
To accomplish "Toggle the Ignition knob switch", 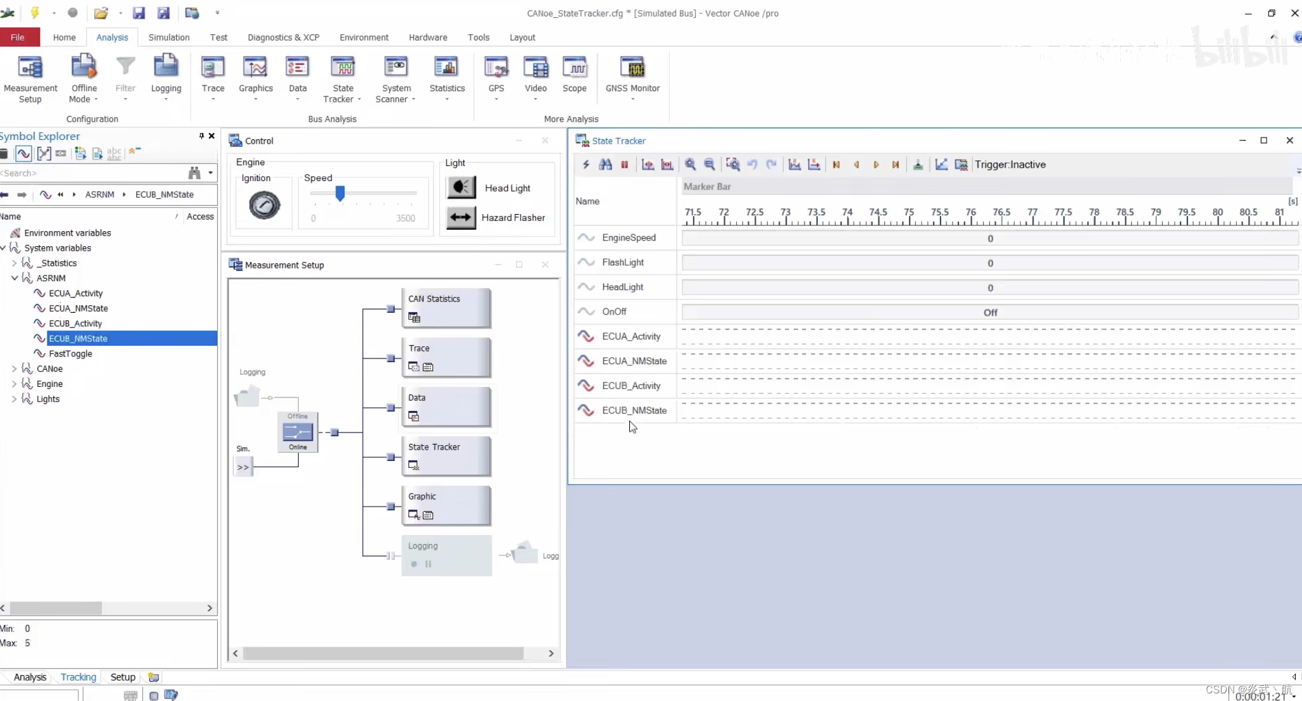I will [x=264, y=205].
